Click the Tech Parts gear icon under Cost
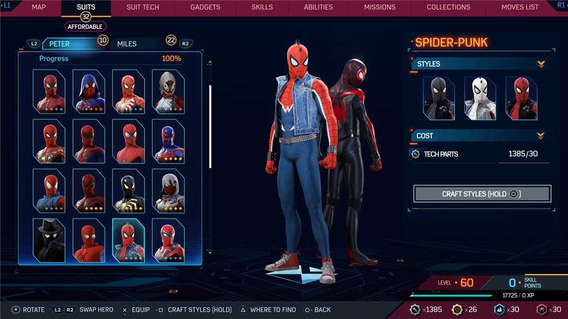568x319 pixels. 415,154
